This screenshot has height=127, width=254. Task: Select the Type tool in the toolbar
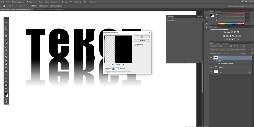point(6,74)
